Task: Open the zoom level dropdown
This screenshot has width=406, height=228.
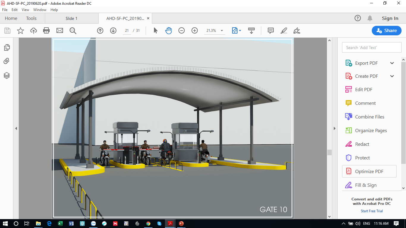Action: click(222, 31)
